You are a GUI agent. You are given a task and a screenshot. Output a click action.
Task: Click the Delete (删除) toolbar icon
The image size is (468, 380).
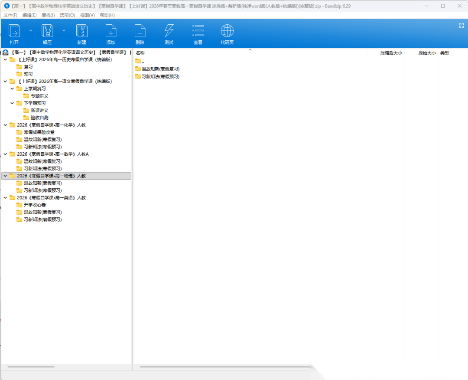140,31
